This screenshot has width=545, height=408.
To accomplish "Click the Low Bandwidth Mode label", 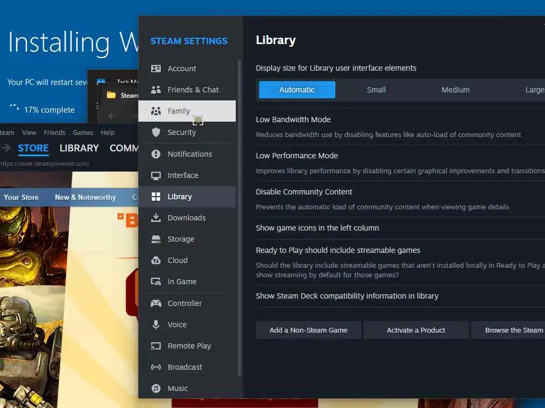I will (x=293, y=120).
